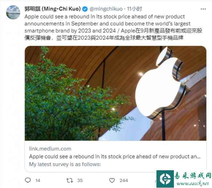The width and height of the screenshot is (212, 188).
Task: Open the three-dot more options menu
Action: click(203, 9)
